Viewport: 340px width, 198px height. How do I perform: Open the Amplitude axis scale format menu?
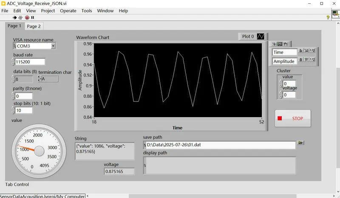(x=312, y=60)
